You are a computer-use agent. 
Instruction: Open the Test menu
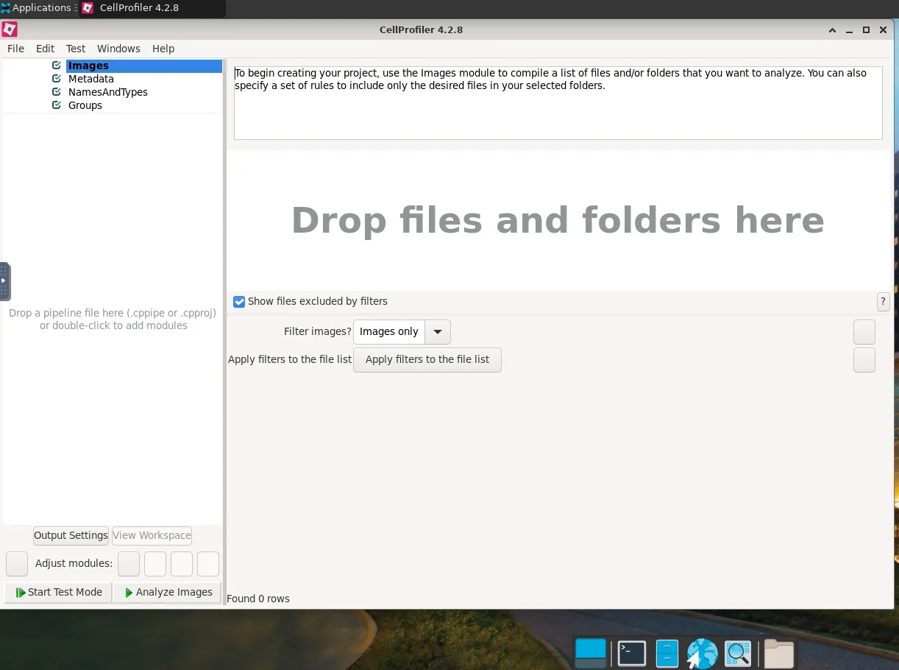(x=76, y=49)
